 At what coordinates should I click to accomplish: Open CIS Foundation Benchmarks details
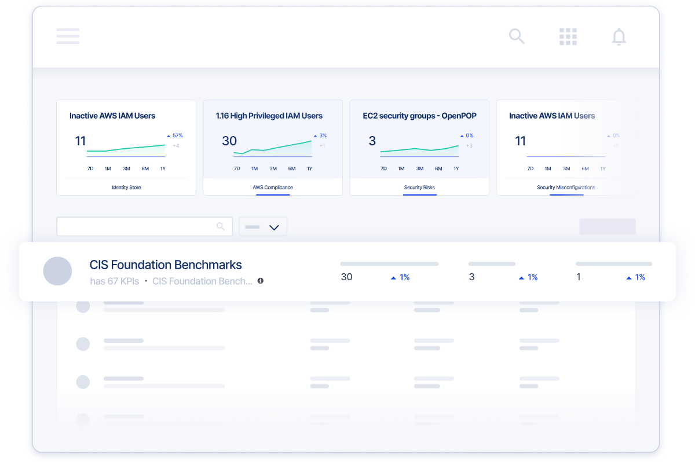point(166,265)
